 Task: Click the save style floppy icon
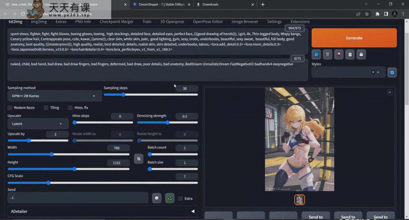coord(361,55)
